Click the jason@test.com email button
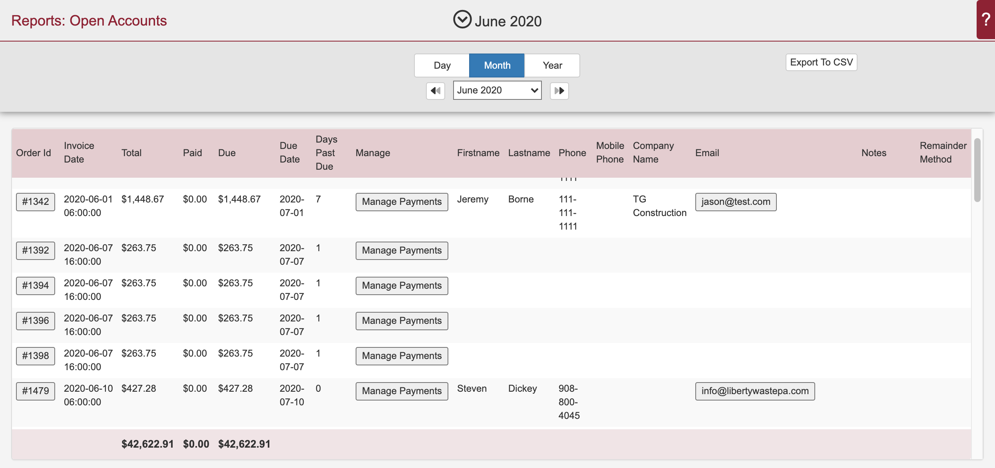Screen dimensions: 995x468 (x=736, y=202)
